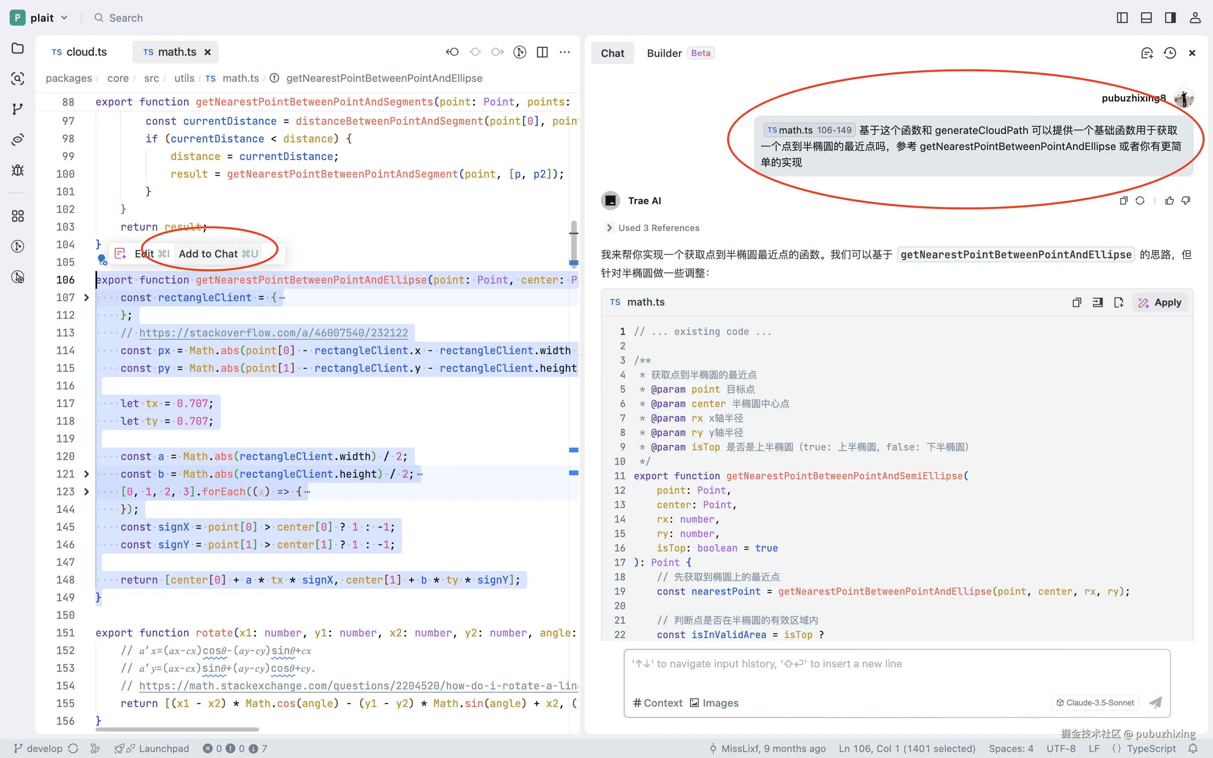Switch to the cloud.ts tab

80,52
